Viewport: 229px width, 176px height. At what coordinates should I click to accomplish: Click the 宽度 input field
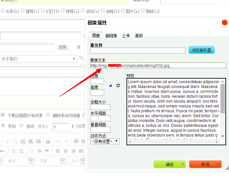[97, 81]
